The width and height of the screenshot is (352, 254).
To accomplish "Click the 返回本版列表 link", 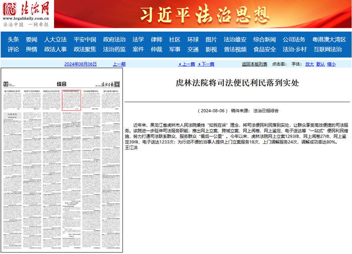I will point(254,64).
